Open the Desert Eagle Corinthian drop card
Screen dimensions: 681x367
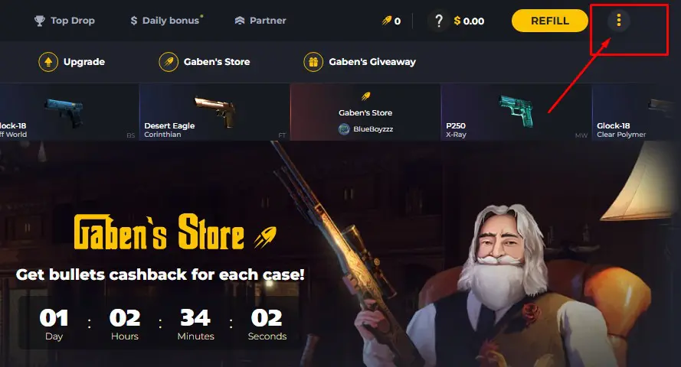(214, 112)
